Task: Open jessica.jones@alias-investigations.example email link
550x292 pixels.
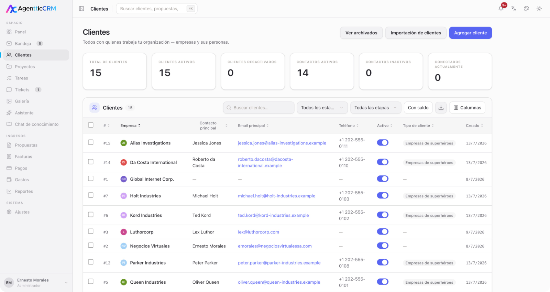Action: (282, 143)
